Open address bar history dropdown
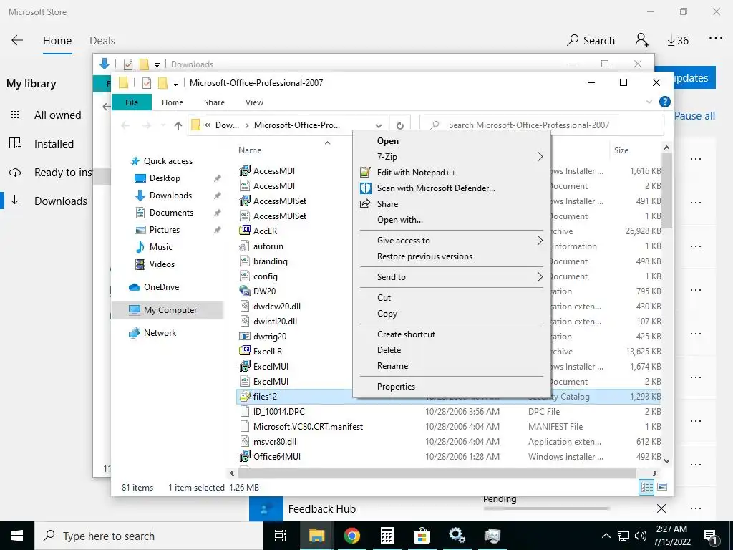 [379, 125]
